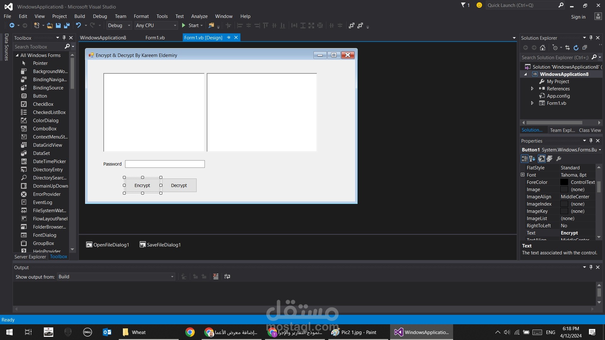605x340 pixels.
Task: Switch to the WindowsApplication8 tab
Action: (103, 38)
